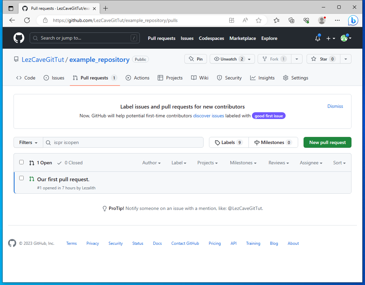
Task: Open the Sort dropdown
Action: (x=339, y=163)
